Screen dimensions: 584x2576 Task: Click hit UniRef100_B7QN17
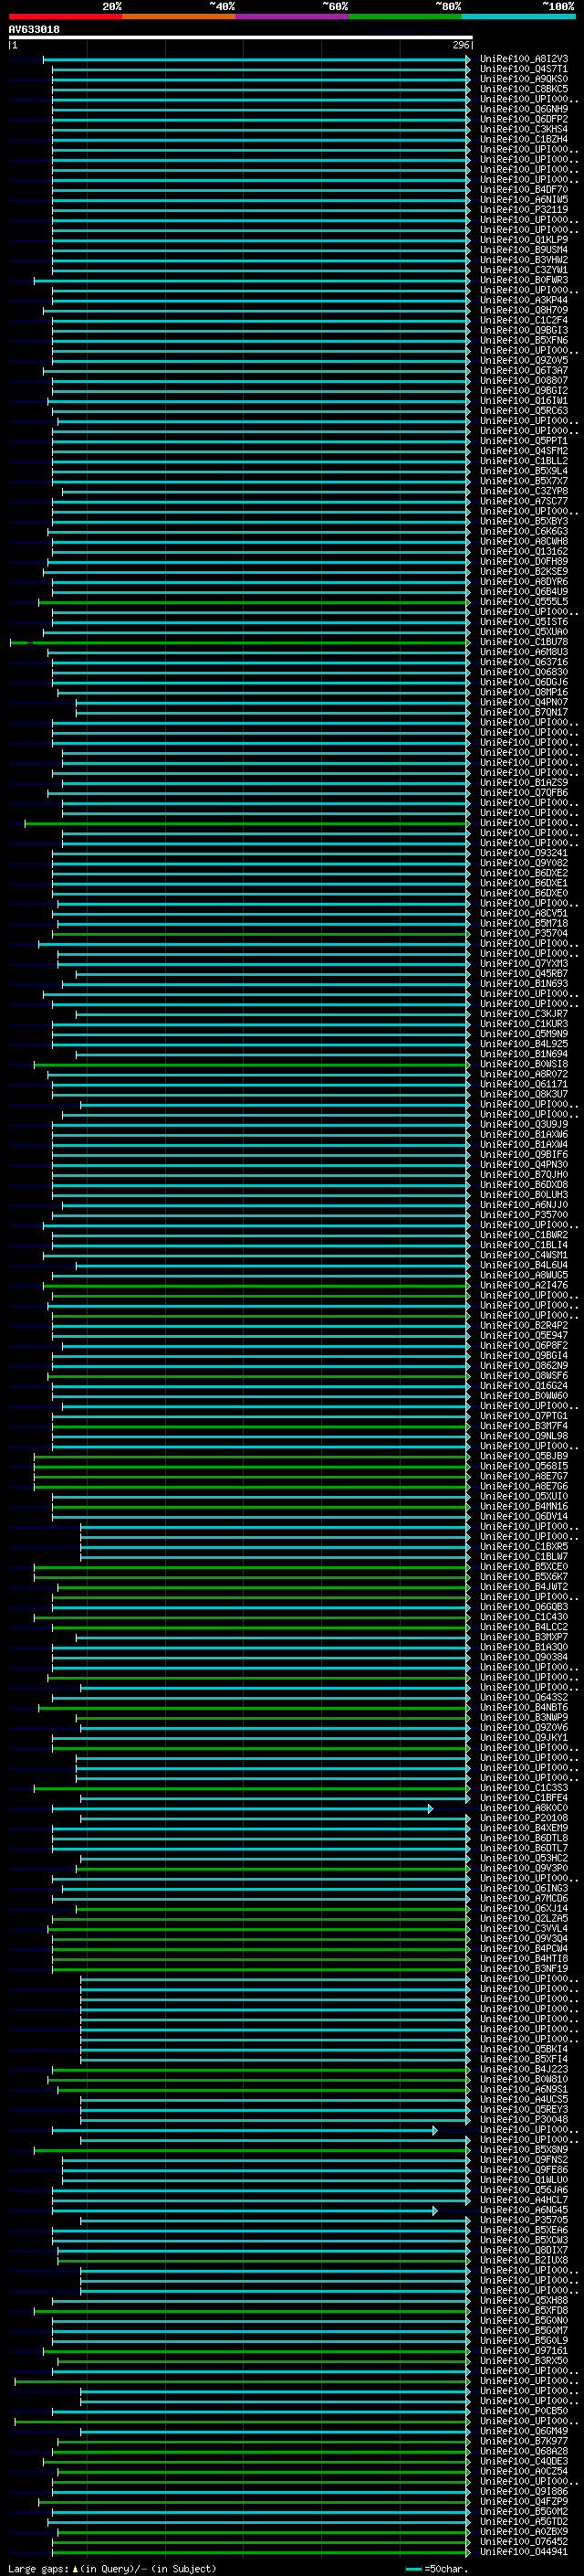523,712
